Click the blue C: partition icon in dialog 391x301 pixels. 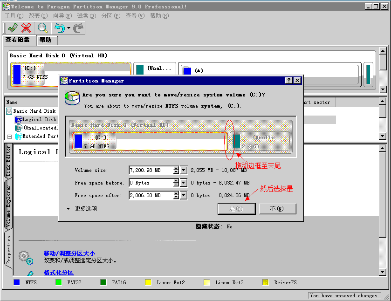tap(78, 141)
